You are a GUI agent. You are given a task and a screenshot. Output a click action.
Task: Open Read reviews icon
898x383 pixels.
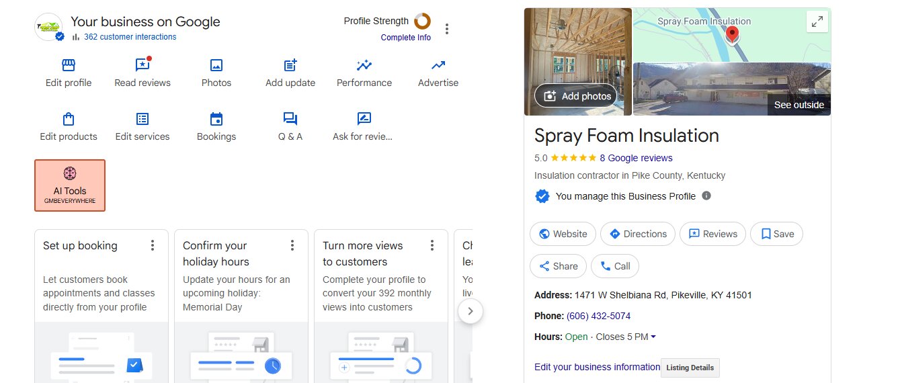pyautogui.click(x=142, y=65)
